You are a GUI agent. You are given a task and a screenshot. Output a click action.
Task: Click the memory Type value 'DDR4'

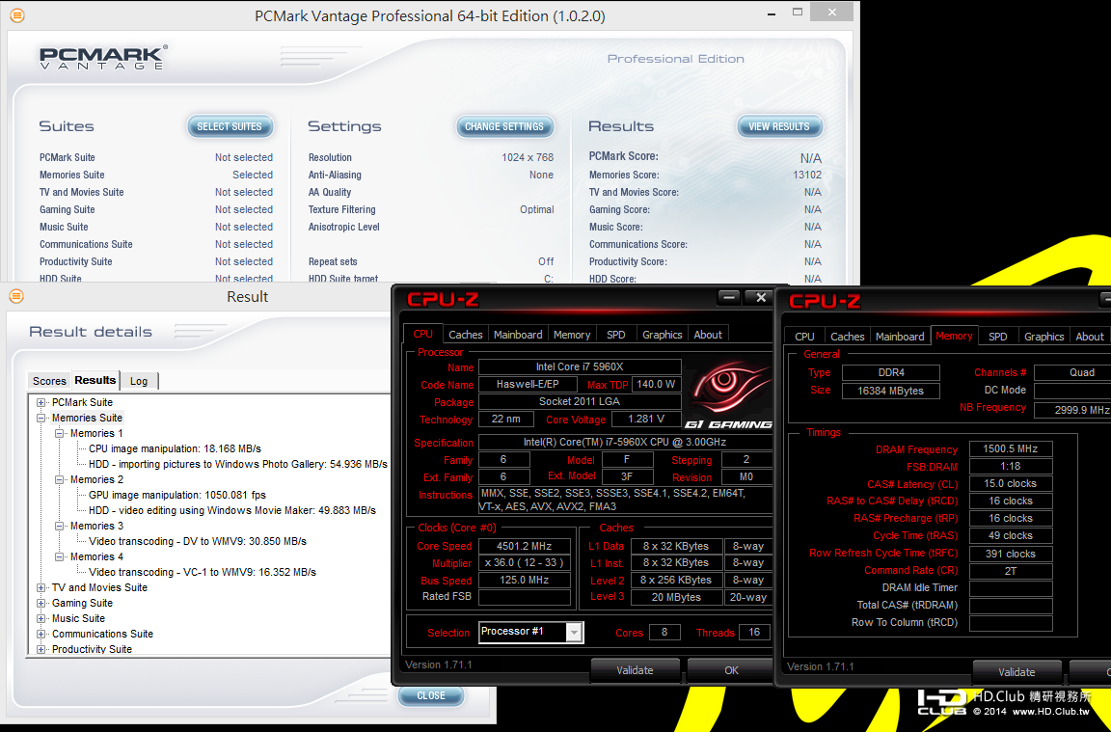[x=891, y=372]
